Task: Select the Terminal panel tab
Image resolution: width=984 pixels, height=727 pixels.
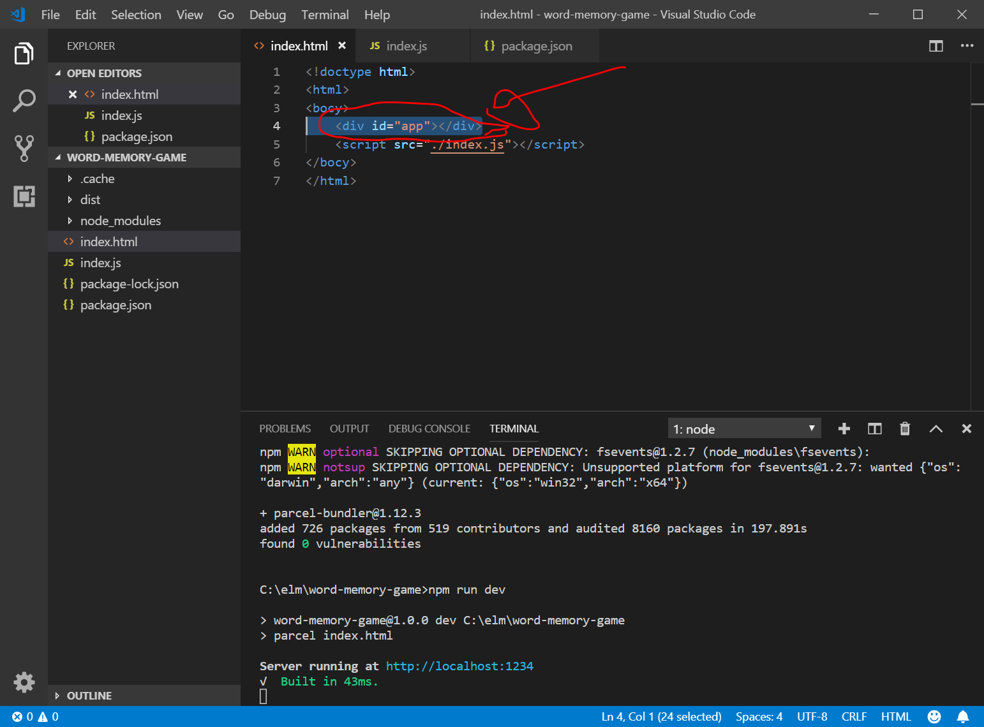Action: (514, 429)
